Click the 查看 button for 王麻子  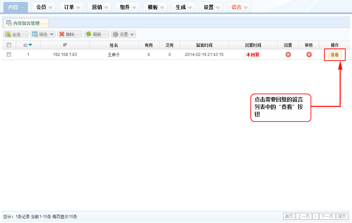point(335,55)
